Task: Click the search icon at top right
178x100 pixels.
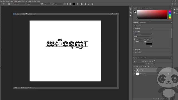Action: 172,4
